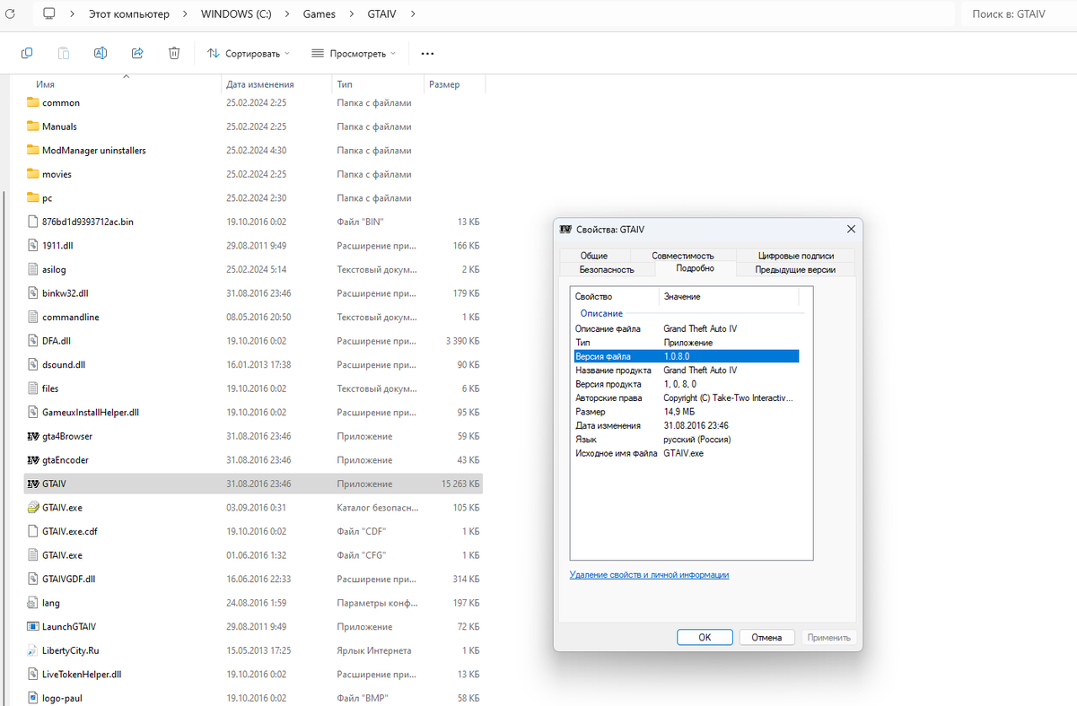
Task: Click the Copy icon in Explorer toolbar
Action: click(x=27, y=54)
